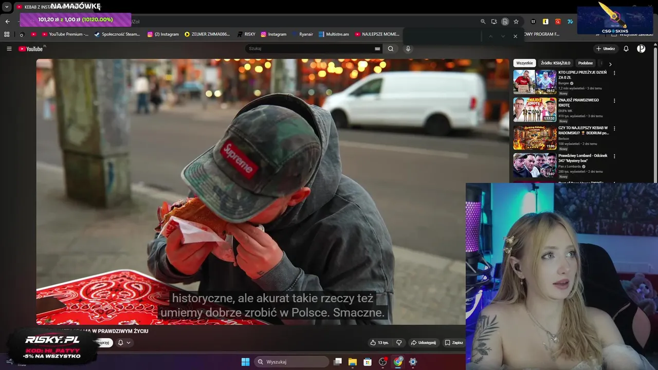Expand subscription notification bell dropdown
Screen dimensions: 658x370
[123, 343]
